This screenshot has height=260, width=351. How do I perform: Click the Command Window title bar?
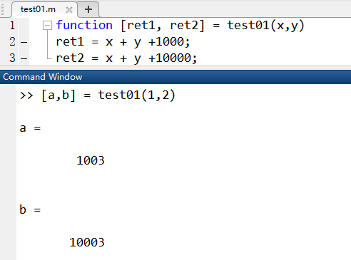point(175,77)
